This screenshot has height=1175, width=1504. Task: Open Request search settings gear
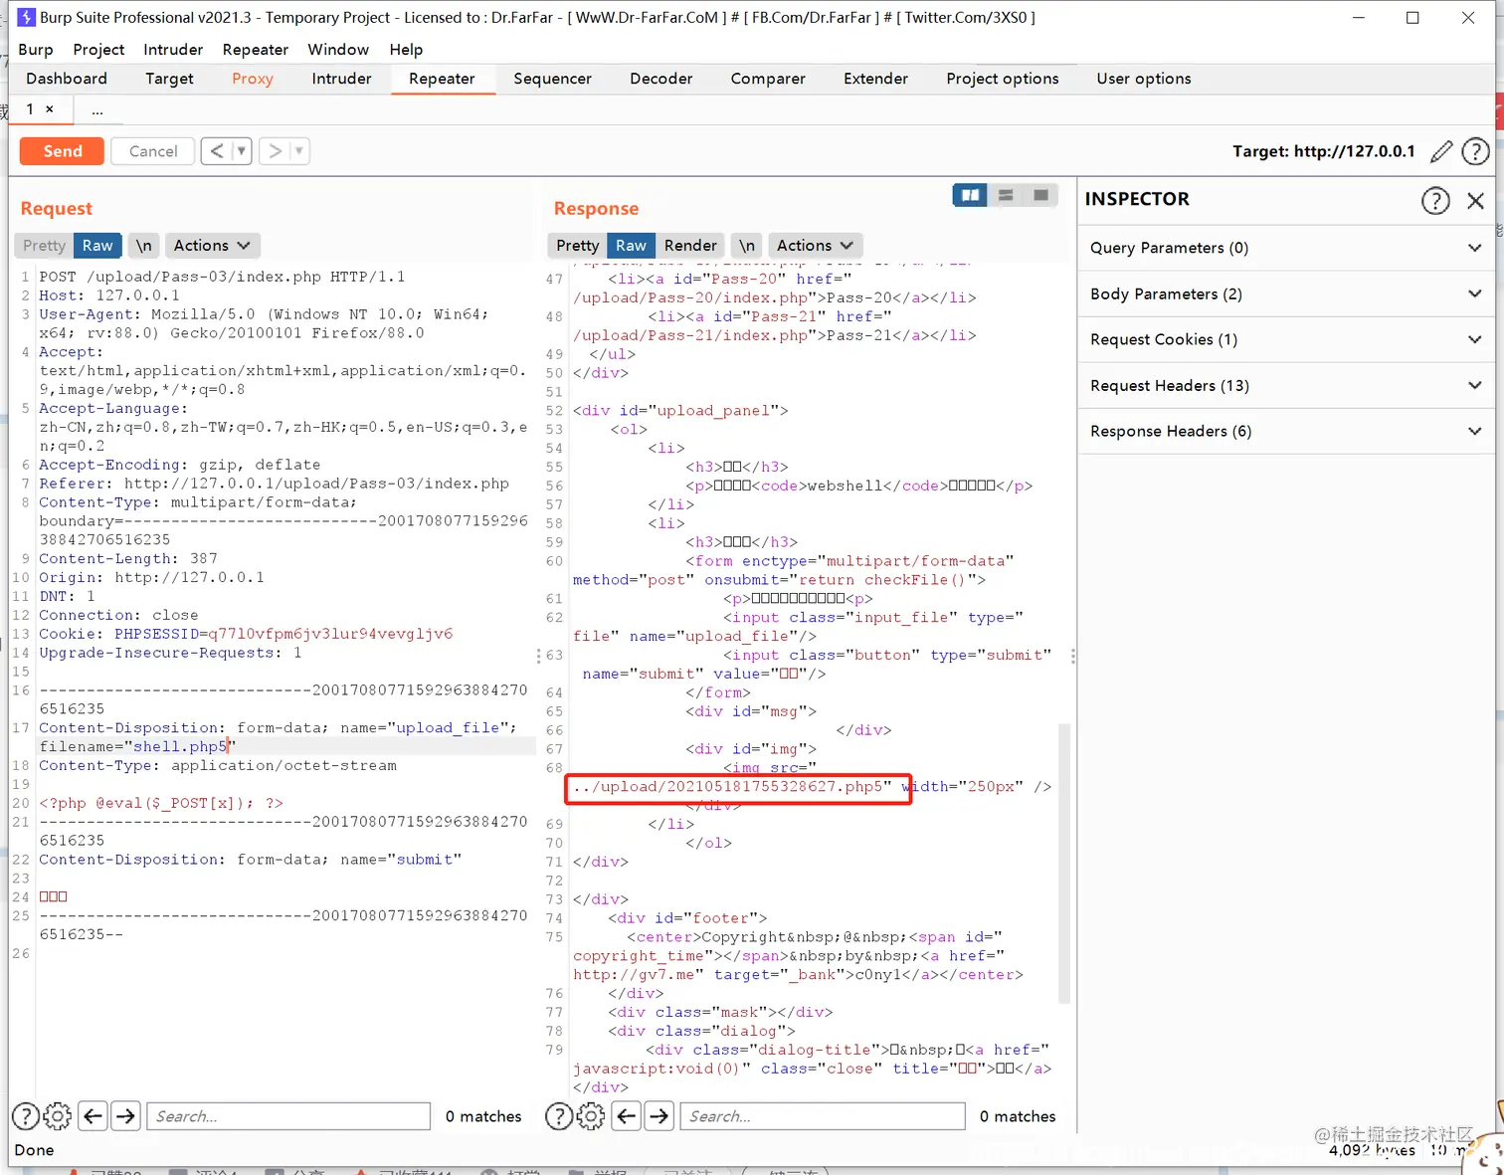pyautogui.click(x=58, y=1116)
